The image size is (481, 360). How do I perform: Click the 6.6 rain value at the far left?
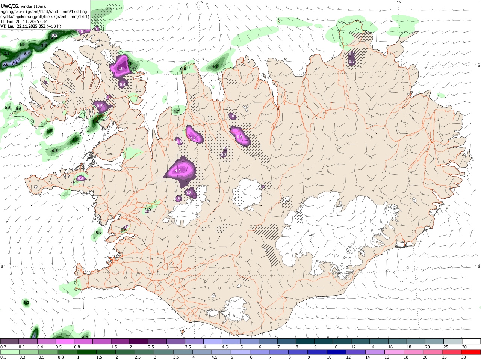[5, 64]
